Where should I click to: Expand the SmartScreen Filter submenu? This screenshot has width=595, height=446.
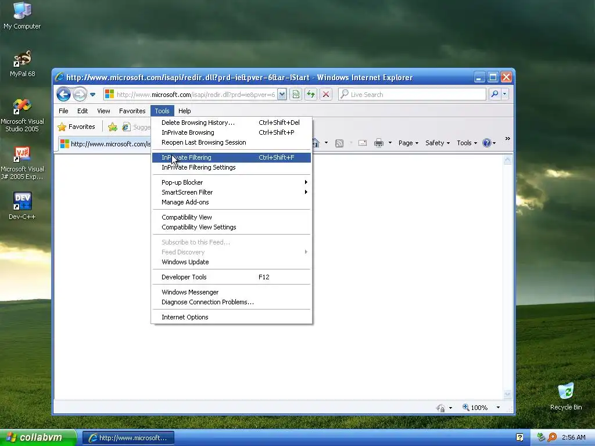(231, 192)
